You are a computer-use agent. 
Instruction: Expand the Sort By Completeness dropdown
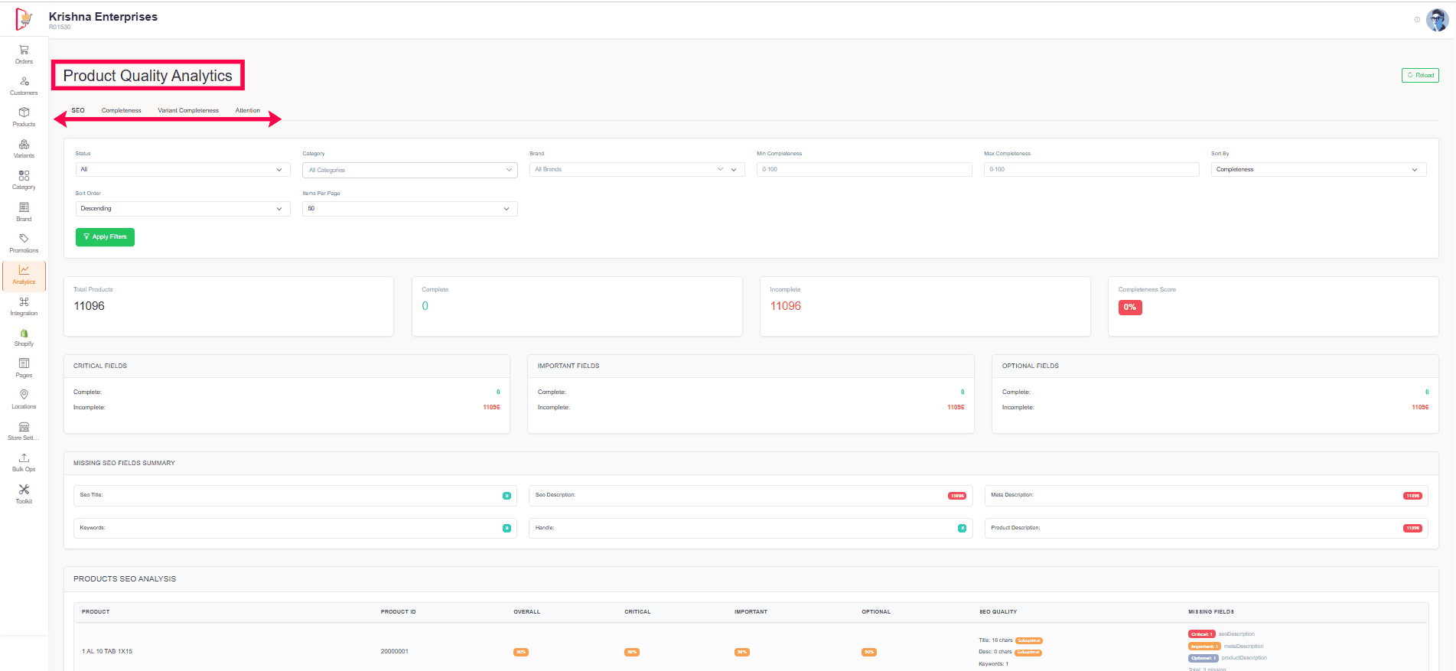tap(1318, 170)
